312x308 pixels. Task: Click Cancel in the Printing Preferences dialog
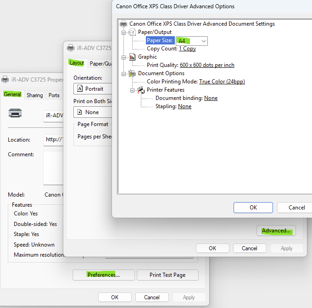click(250, 248)
